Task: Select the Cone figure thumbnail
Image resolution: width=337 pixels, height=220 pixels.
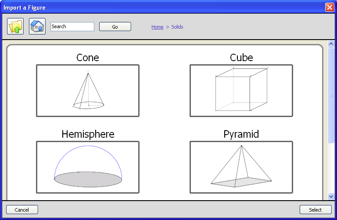Action: click(88, 91)
